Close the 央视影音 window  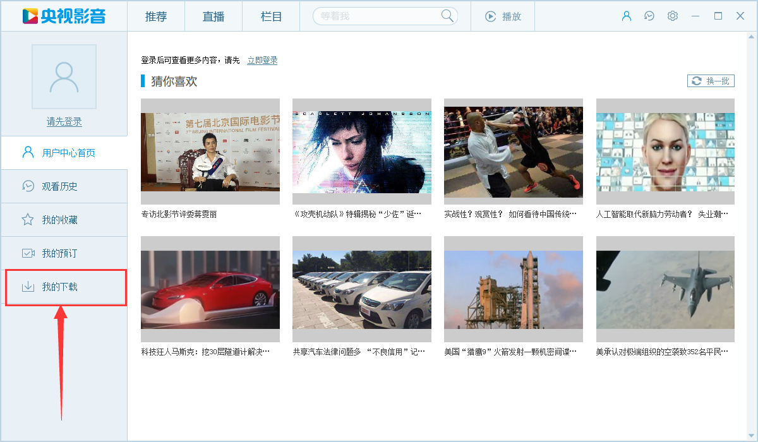[741, 16]
